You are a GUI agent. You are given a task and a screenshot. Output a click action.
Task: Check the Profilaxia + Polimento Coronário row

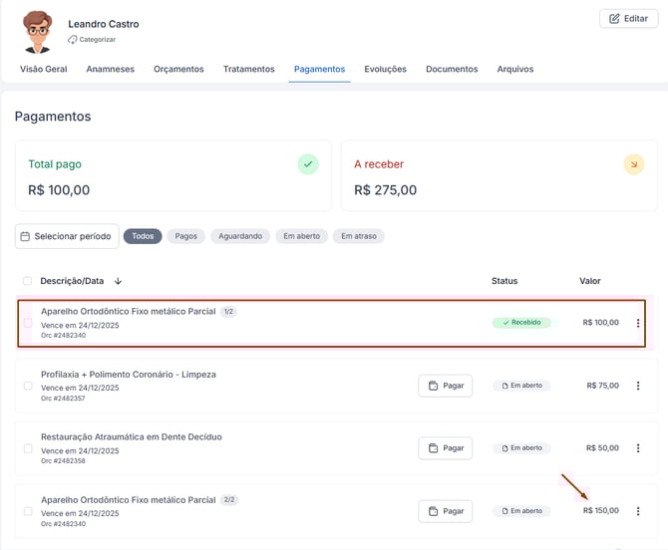click(28, 386)
